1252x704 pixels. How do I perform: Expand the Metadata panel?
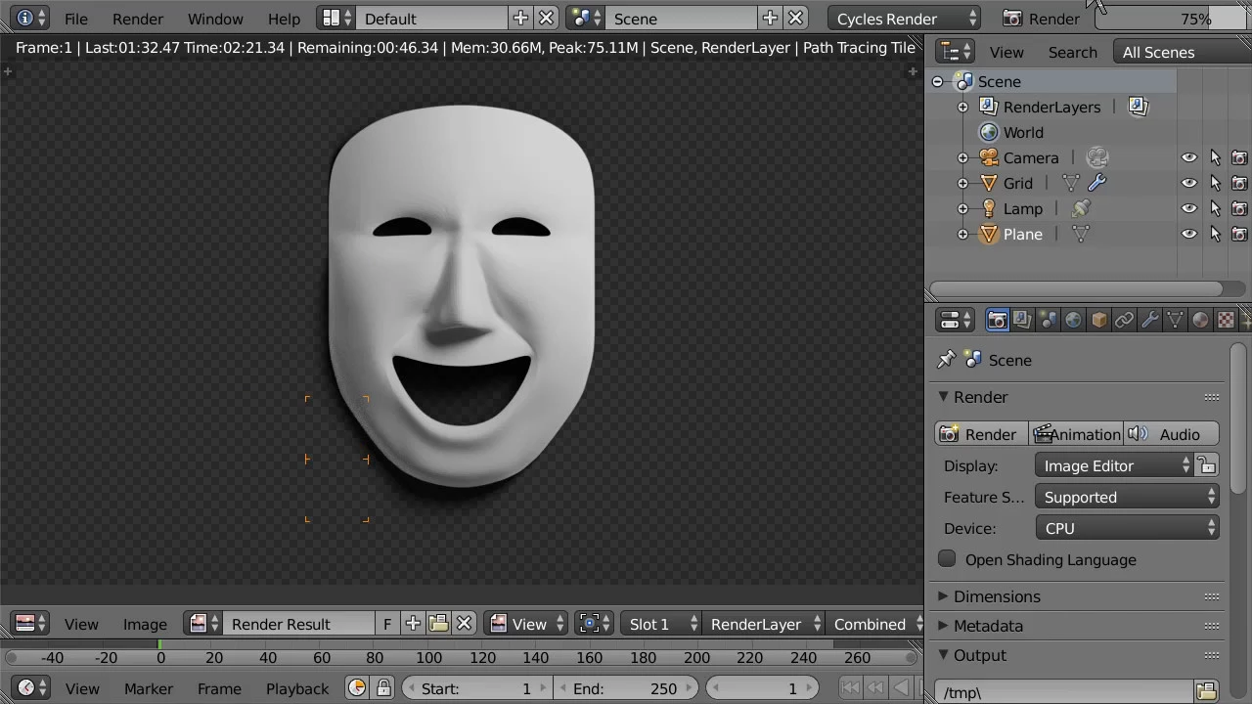pyautogui.click(x=988, y=626)
